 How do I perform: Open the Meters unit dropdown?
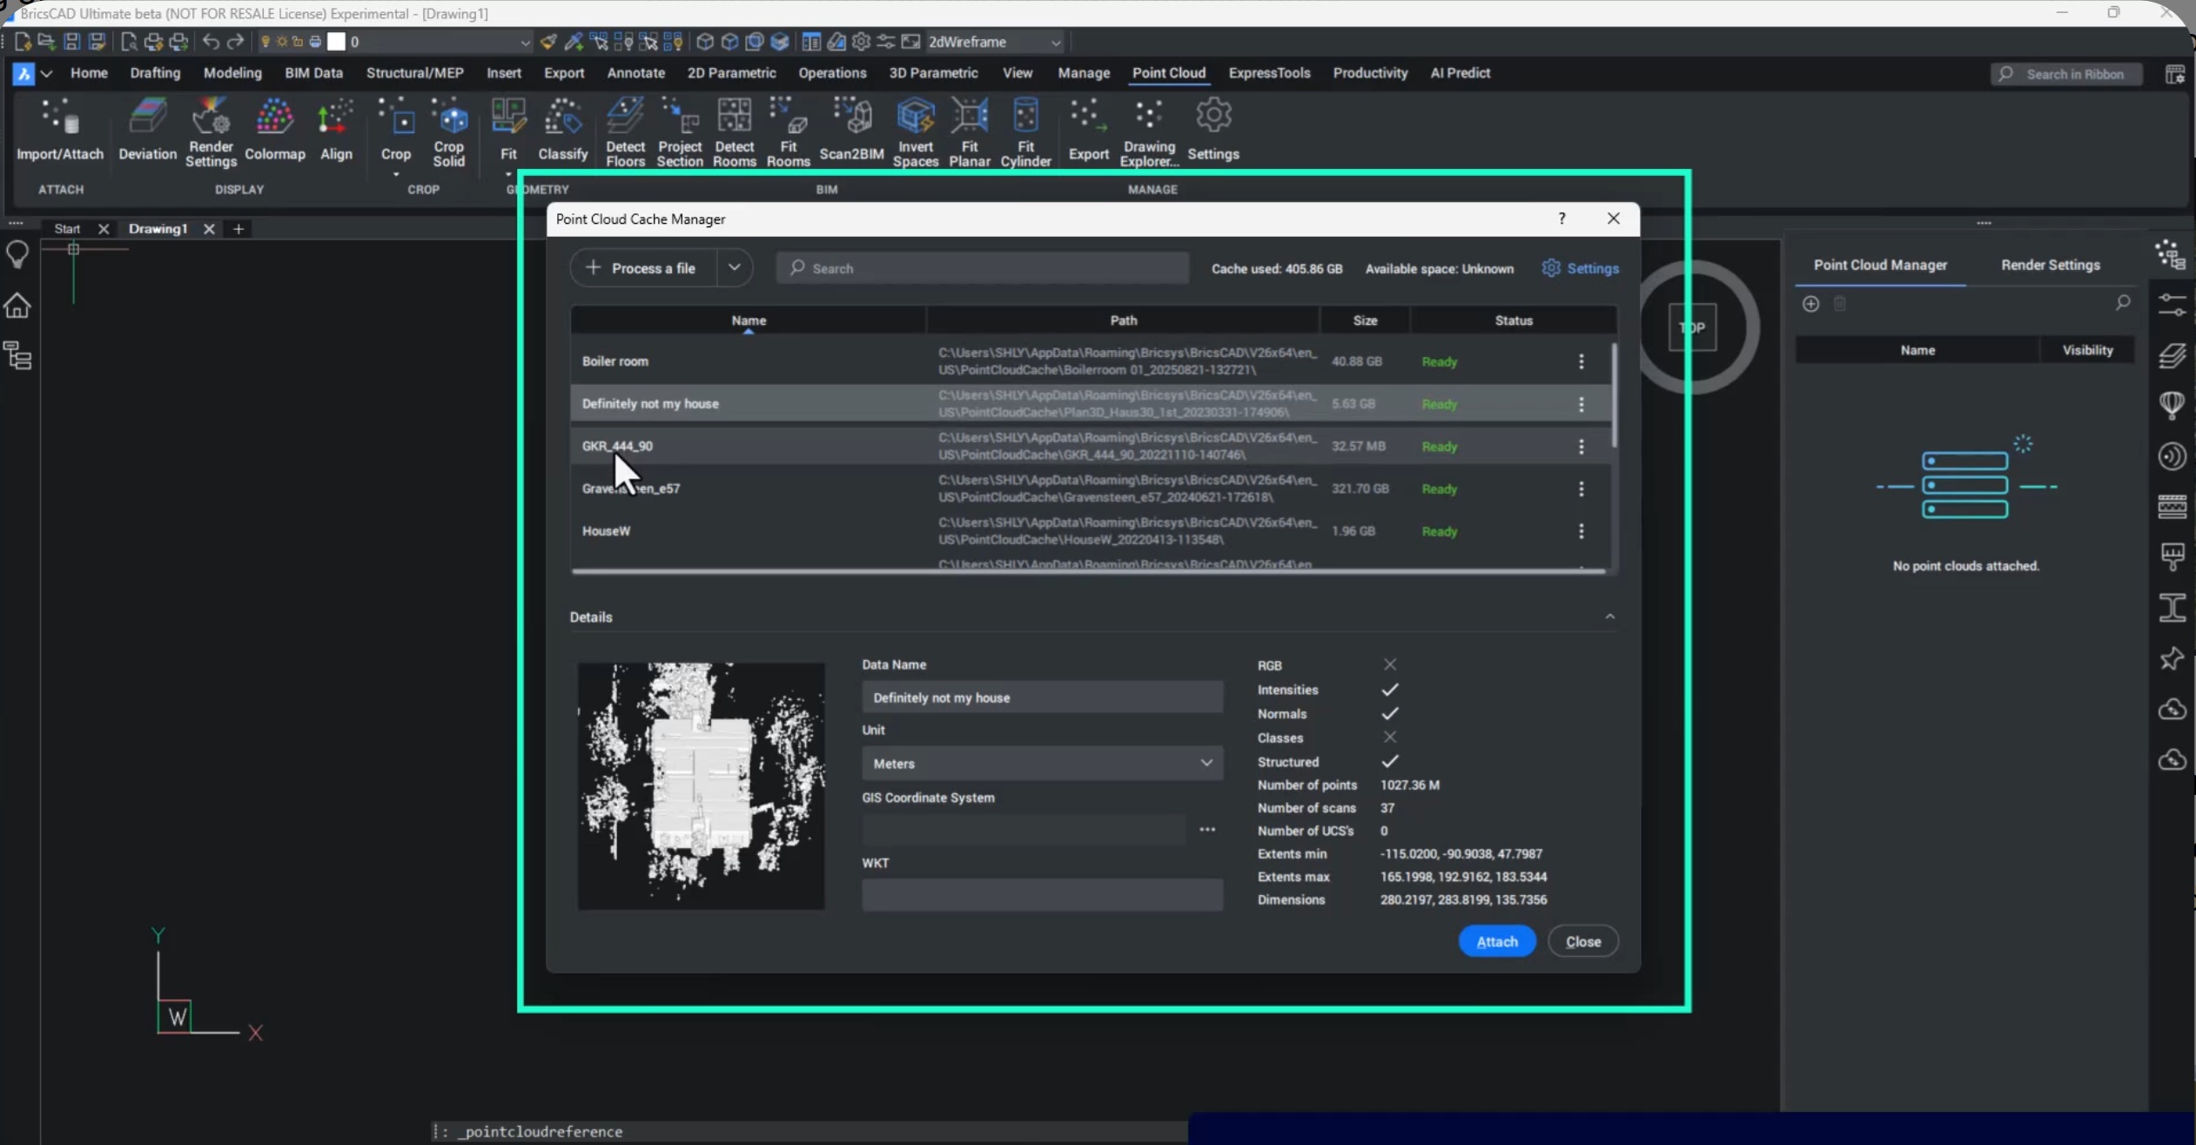coord(1205,763)
